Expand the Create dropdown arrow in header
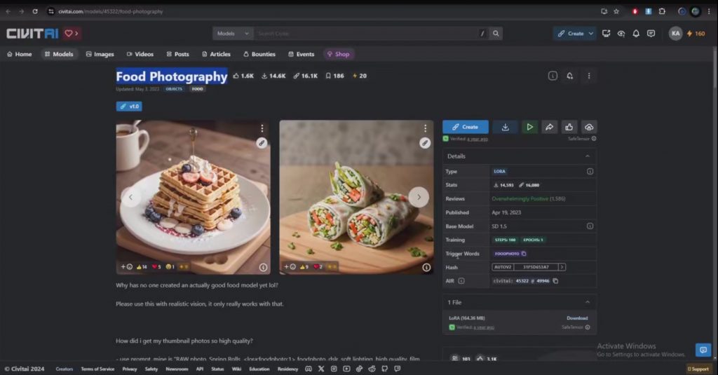The image size is (718, 375). [x=590, y=34]
